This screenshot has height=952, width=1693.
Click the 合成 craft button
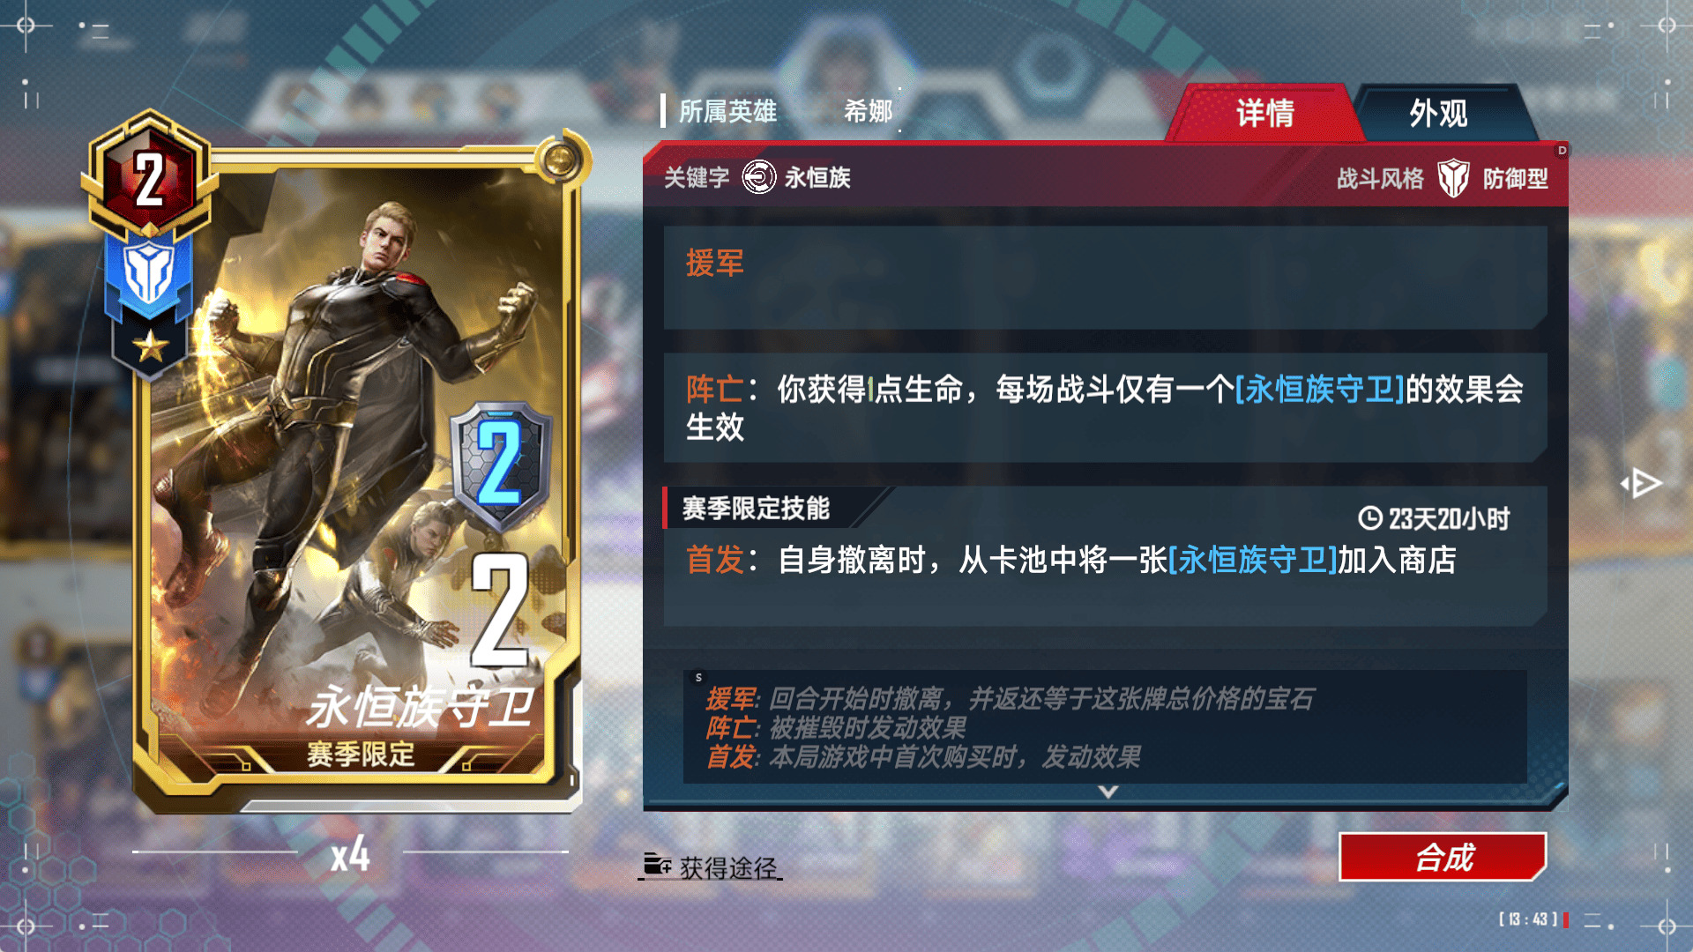[1443, 857]
